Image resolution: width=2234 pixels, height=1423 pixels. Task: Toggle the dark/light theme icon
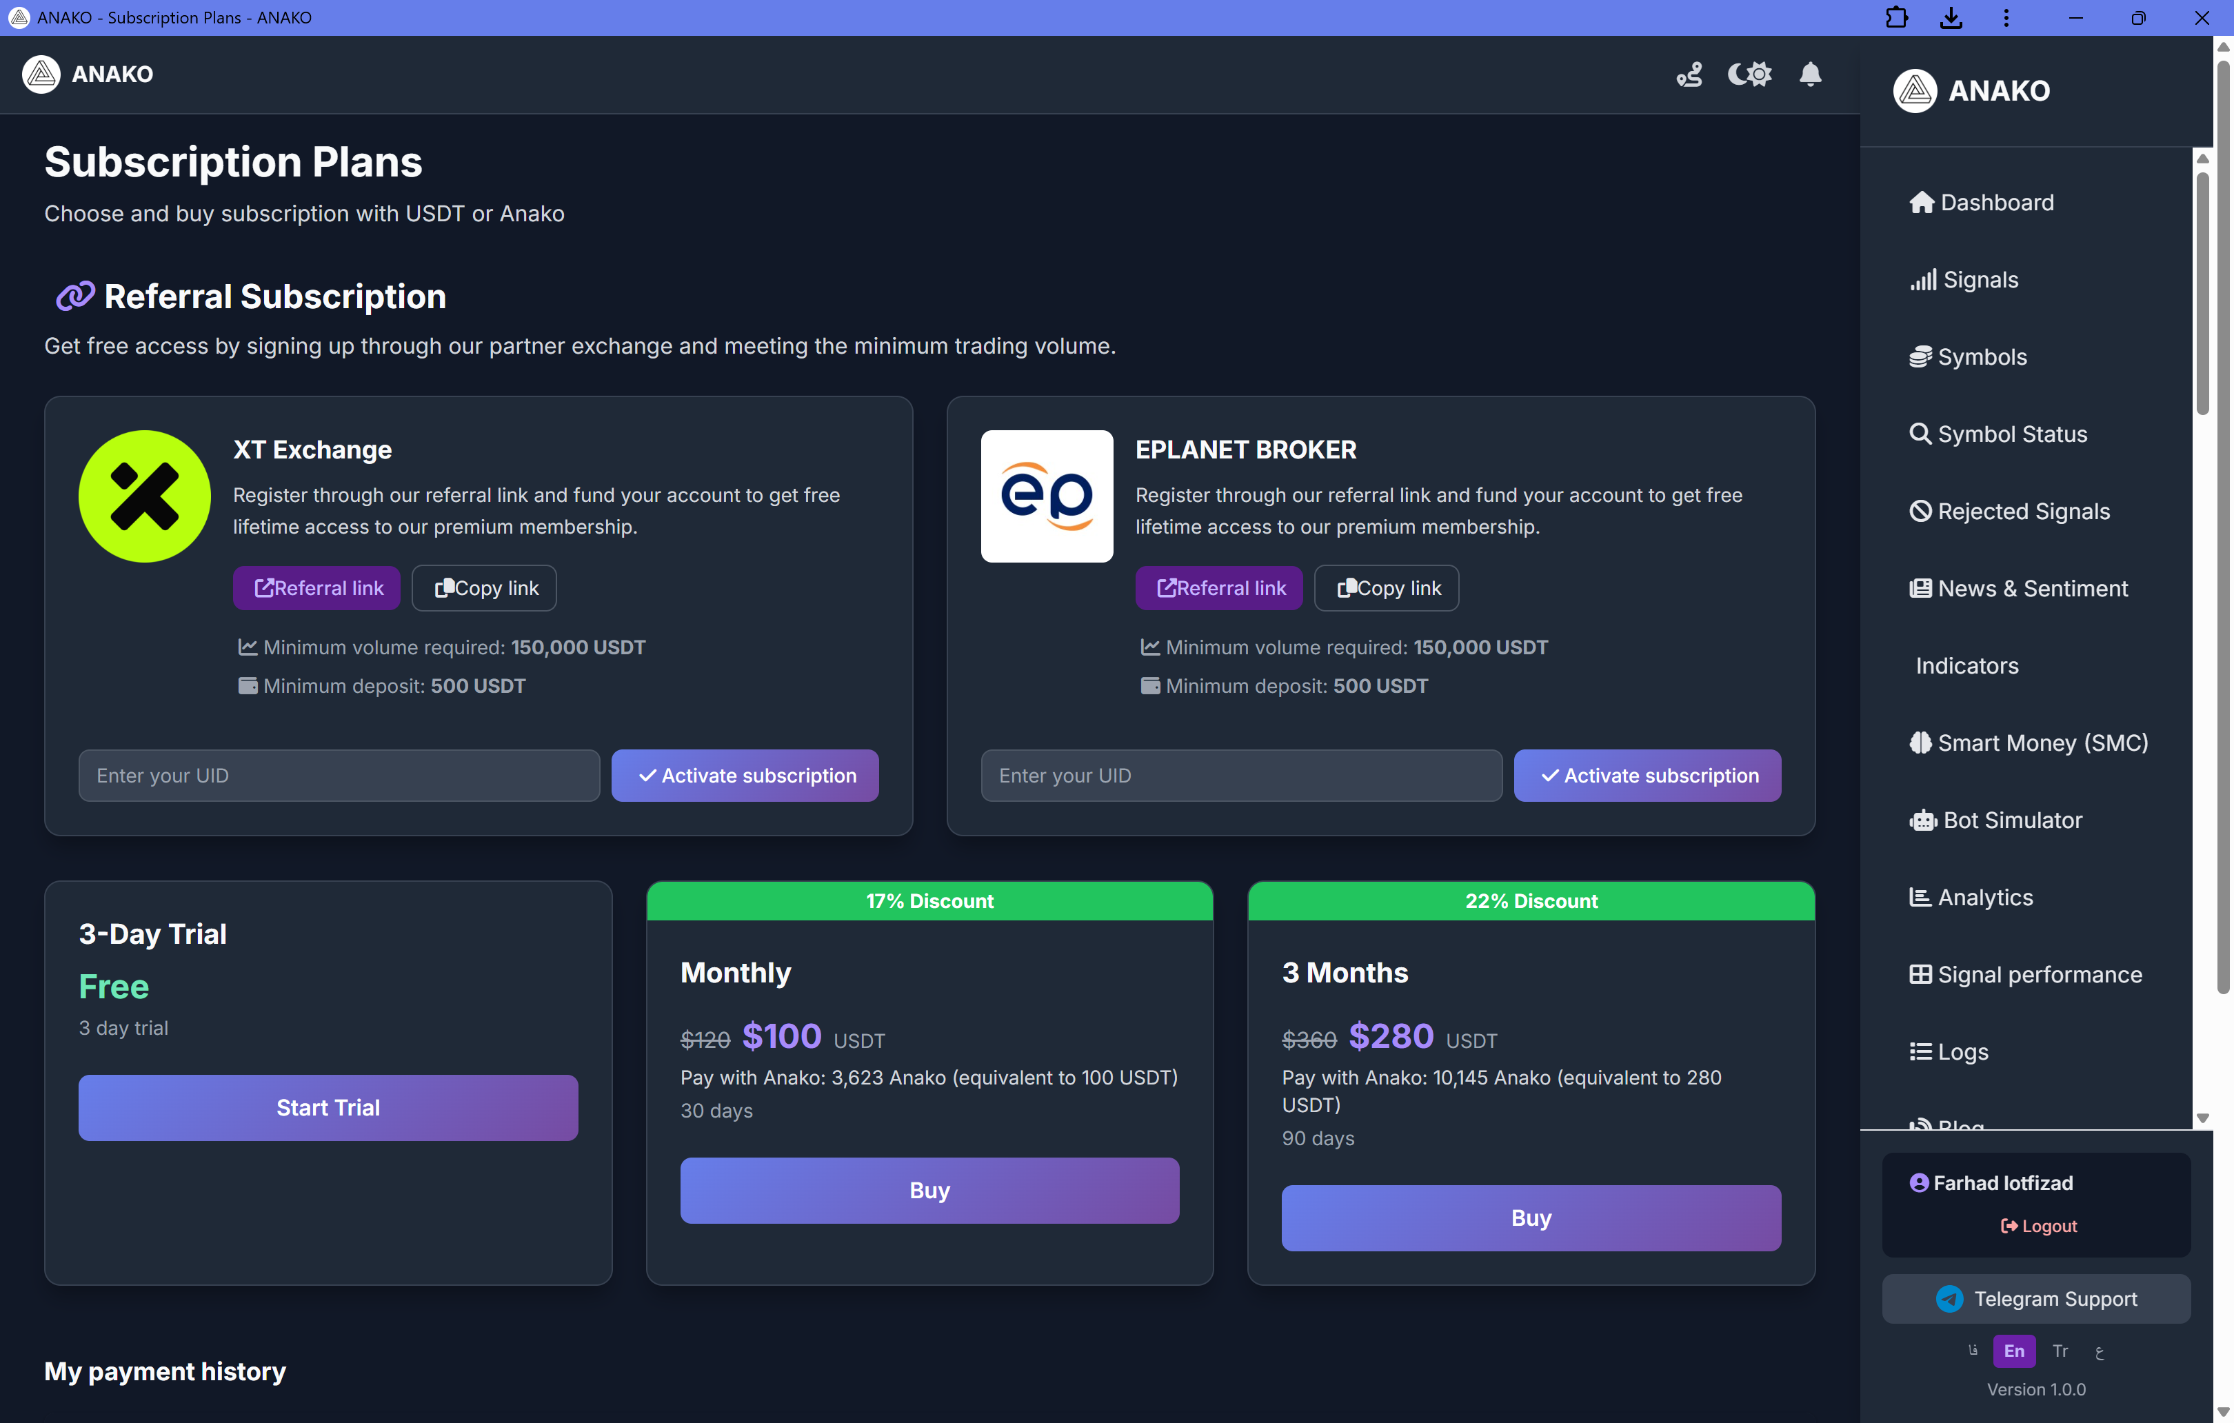pos(1749,74)
